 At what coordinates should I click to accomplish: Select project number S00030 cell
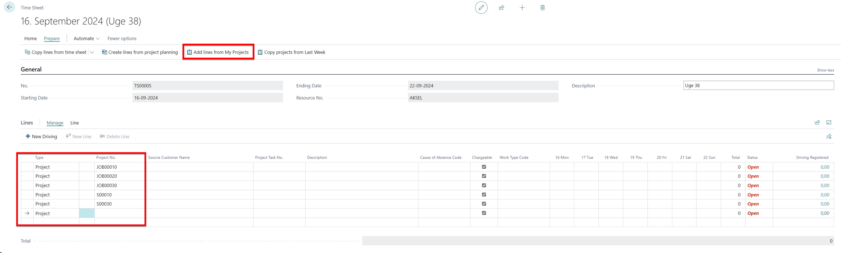tap(120, 204)
